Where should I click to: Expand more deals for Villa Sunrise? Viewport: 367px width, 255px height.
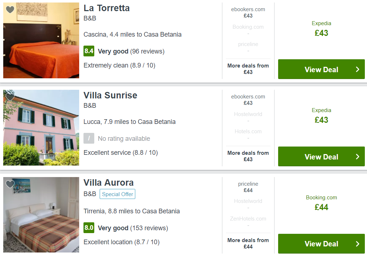click(248, 156)
